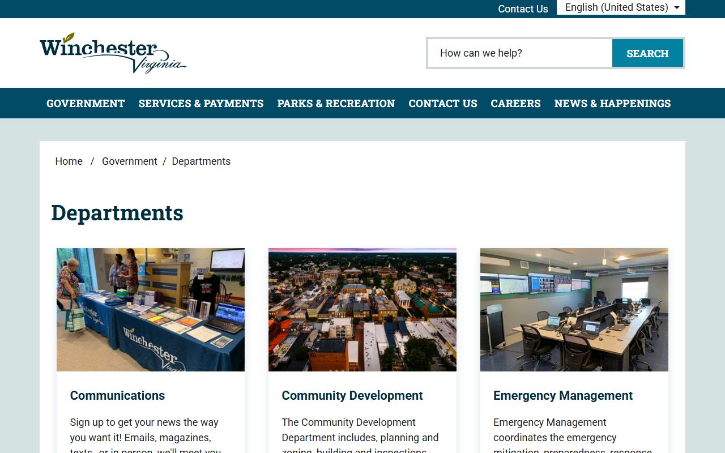The image size is (725, 453).
Task: Click the Departments breadcrumb
Action: pyautogui.click(x=201, y=161)
